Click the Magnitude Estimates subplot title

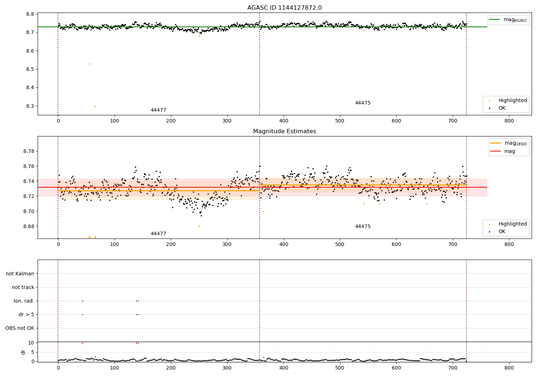click(x=284, y=131)
